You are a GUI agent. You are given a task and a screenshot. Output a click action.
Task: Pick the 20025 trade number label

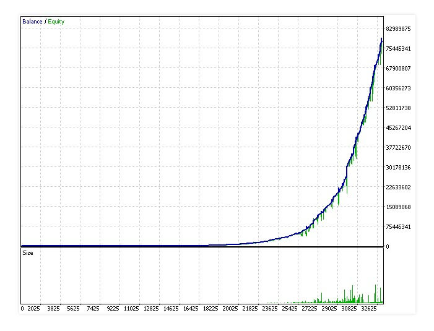tap(230, 308)
